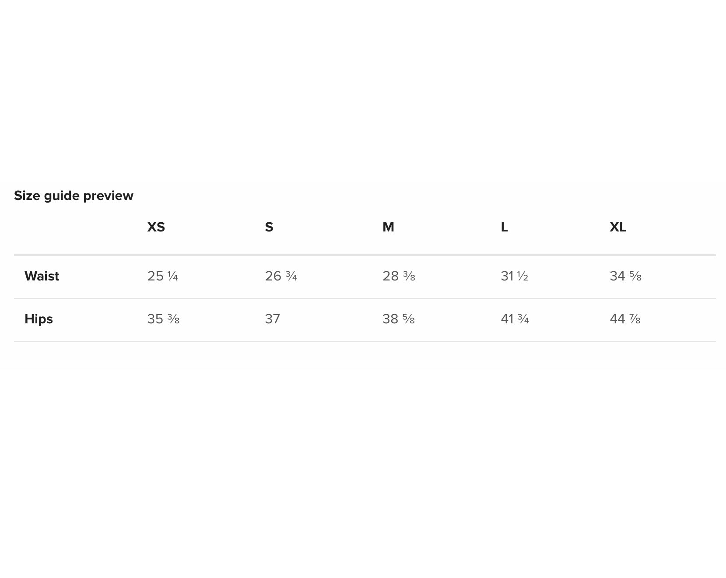The width and height of the screenshot is (726, 578).
Task: Click the "Size guide preview" heading
Action: (x=74, y=196)
